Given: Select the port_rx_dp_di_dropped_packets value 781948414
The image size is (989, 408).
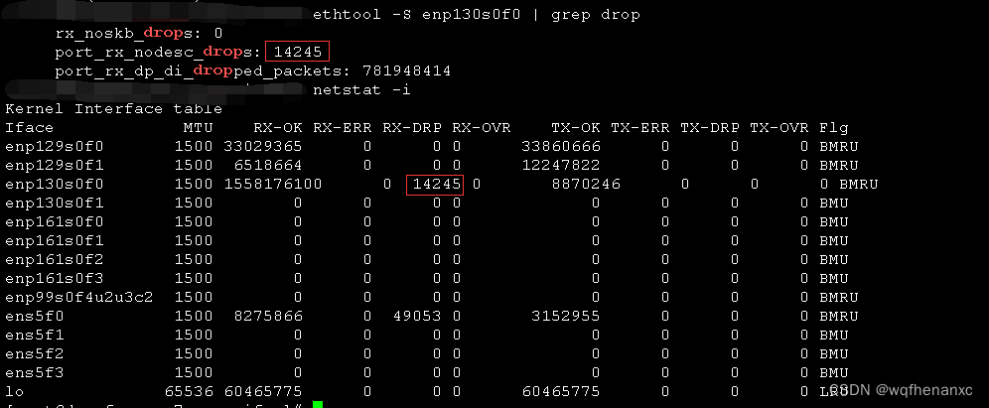Looking at the screenshot, I should click(x=407, y=70).
